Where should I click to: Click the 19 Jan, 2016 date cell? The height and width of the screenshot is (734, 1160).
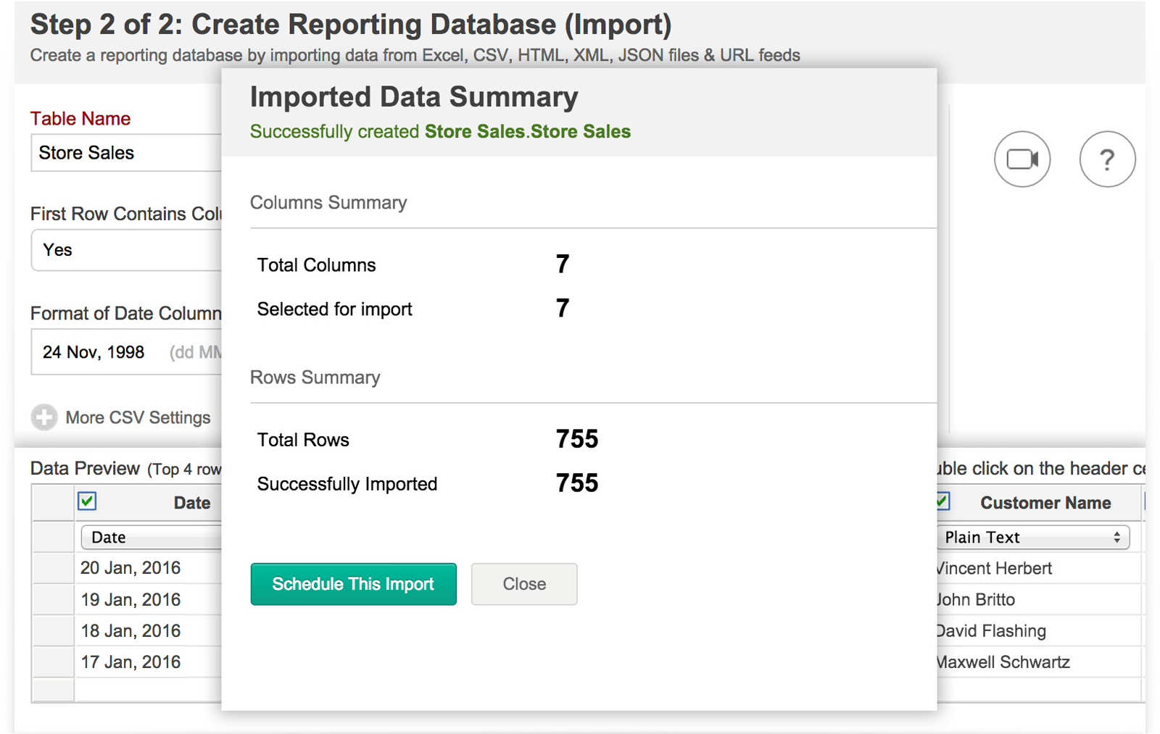pyautogui.click(x=130, y=600)
